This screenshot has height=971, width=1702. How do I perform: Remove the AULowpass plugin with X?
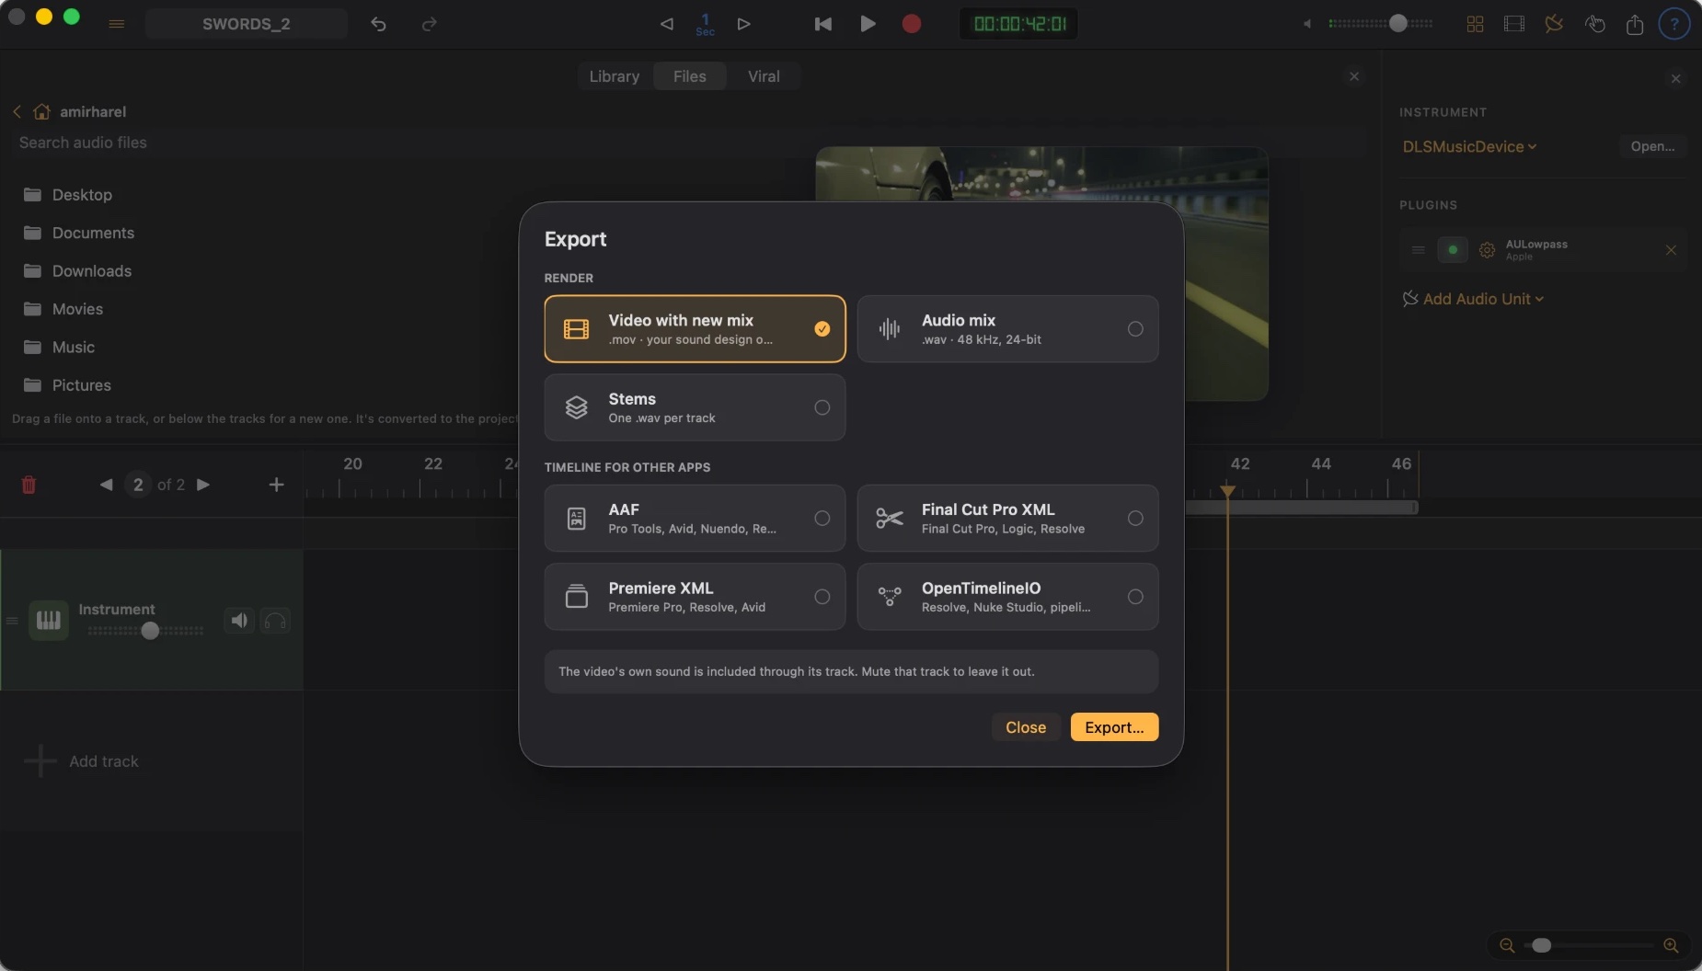(1671, 250)
